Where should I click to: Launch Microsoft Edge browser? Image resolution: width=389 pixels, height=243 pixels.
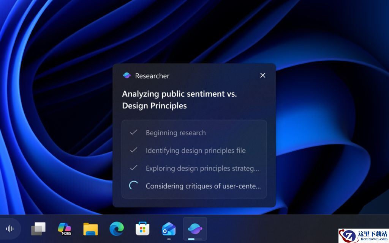[117, 229]
